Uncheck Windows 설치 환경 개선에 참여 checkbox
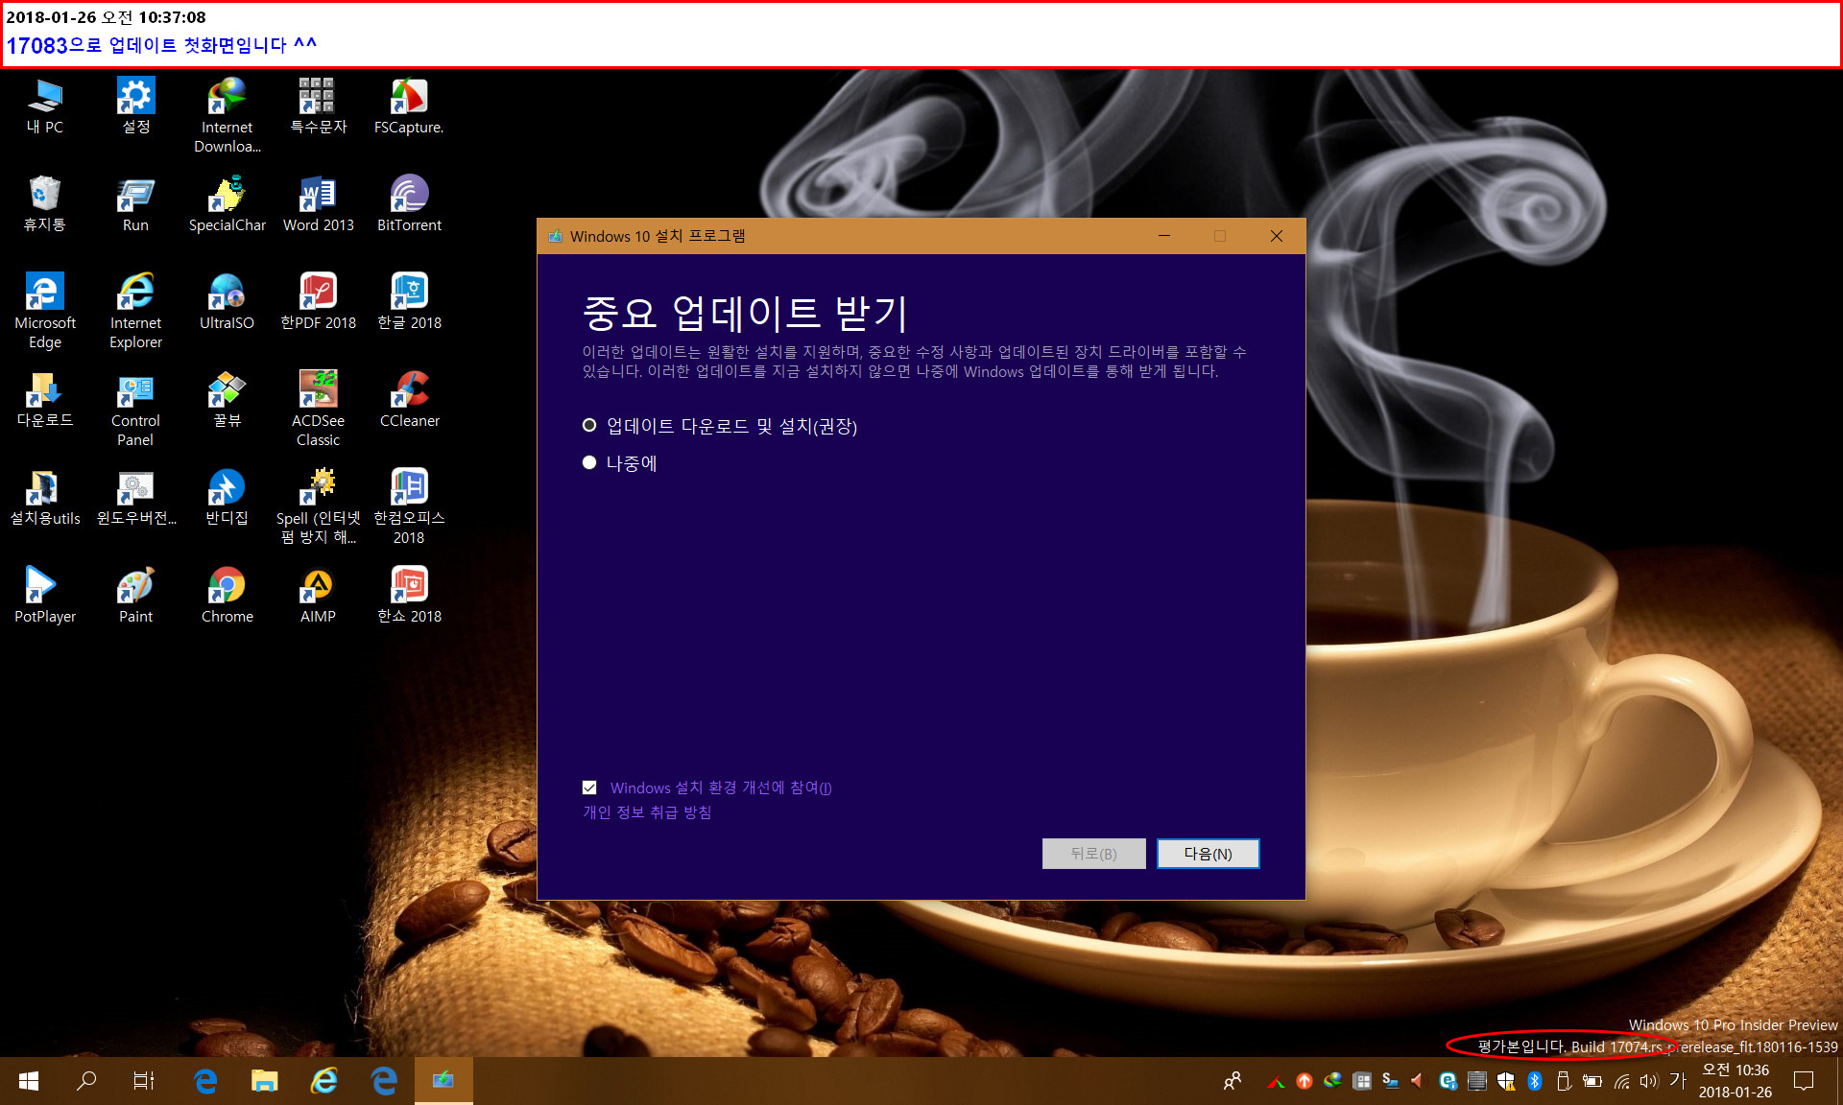Viewport: 1843px width, 1105px height. tap(589, 788)
